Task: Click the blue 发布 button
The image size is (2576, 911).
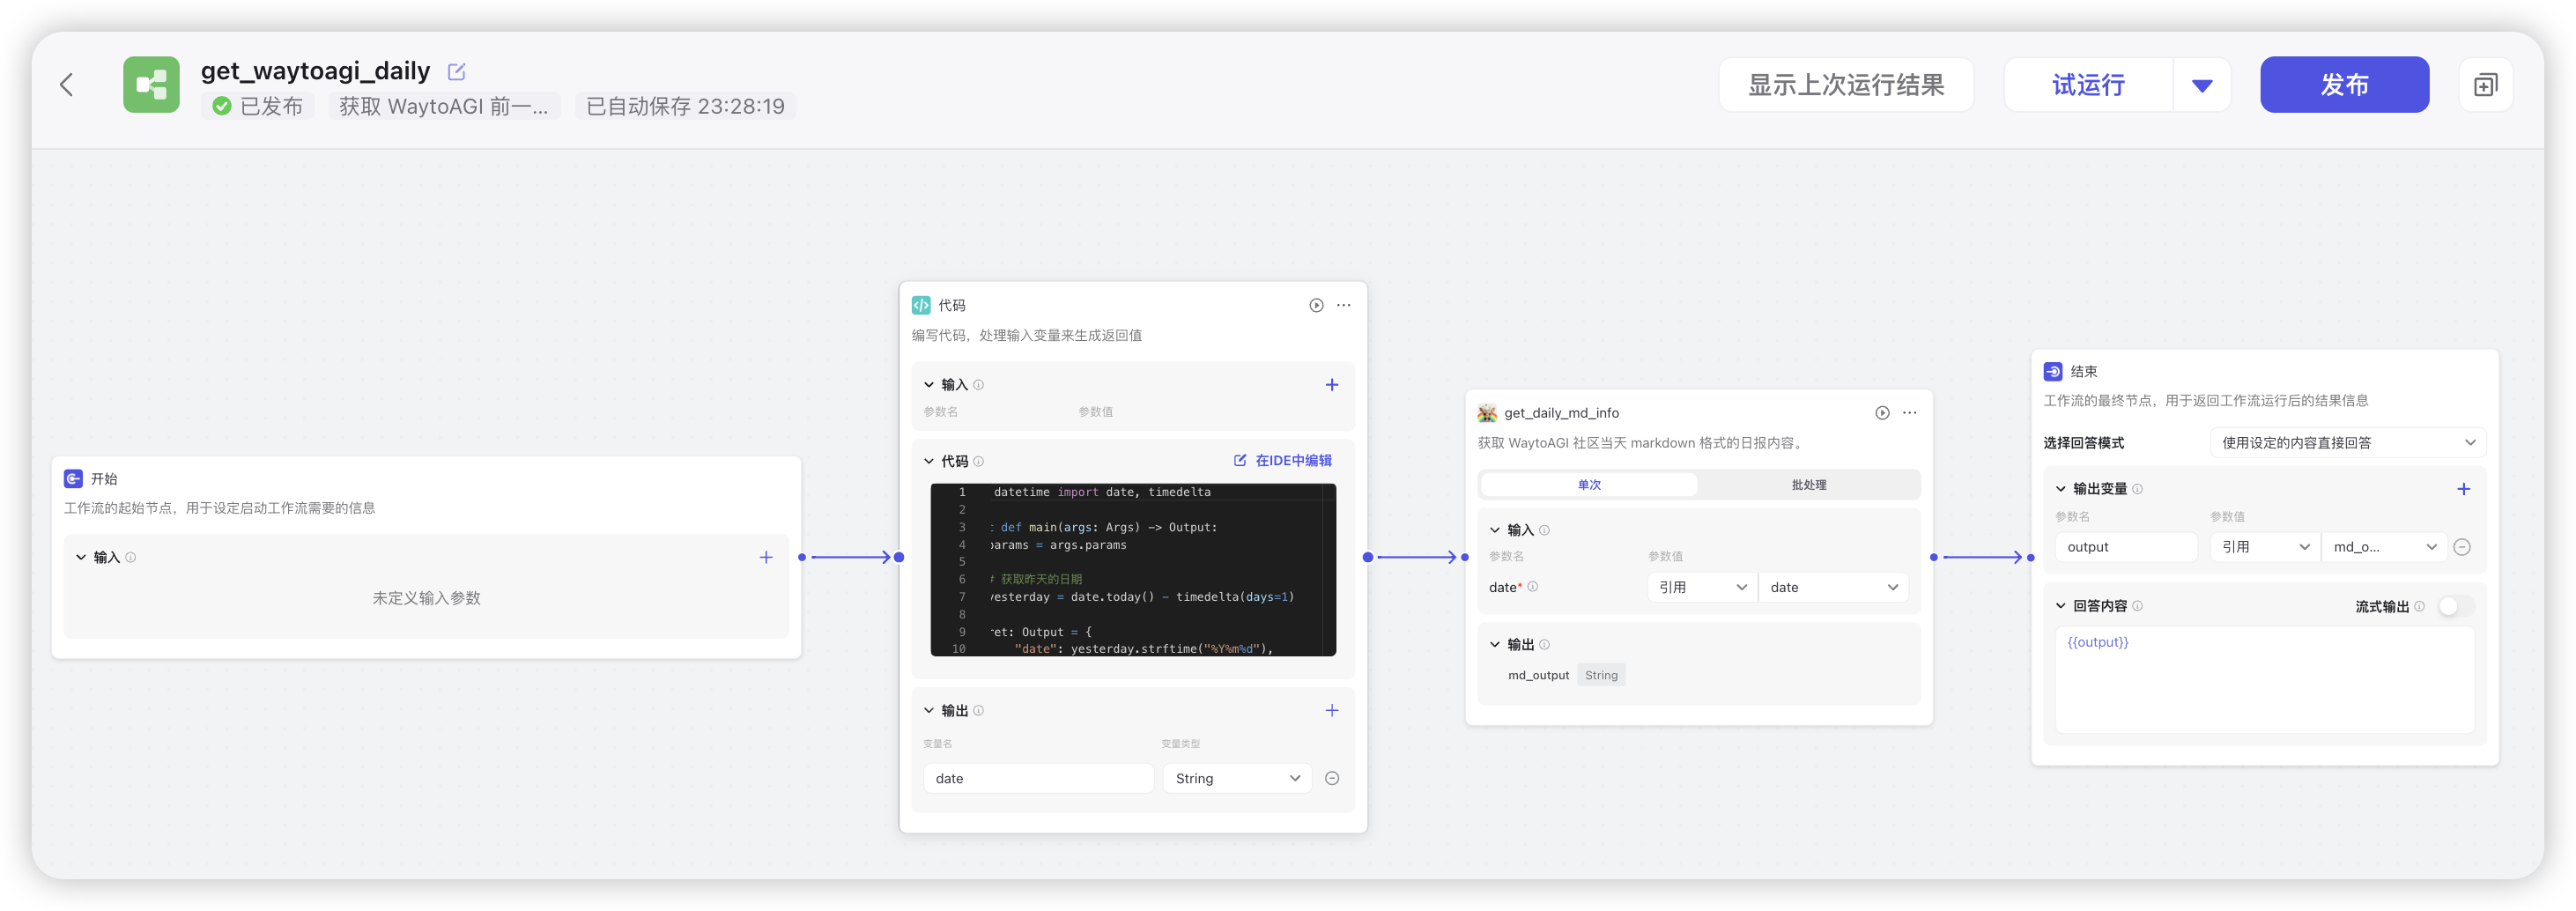Action: (x=2344, y=85)
